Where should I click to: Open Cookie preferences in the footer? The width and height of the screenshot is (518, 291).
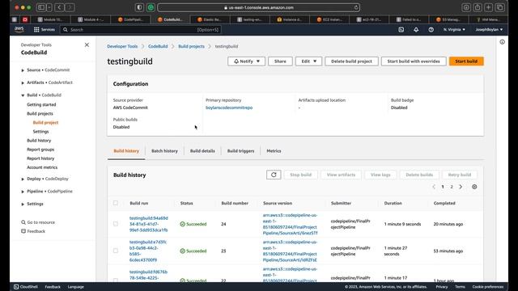tap(488, 287)
